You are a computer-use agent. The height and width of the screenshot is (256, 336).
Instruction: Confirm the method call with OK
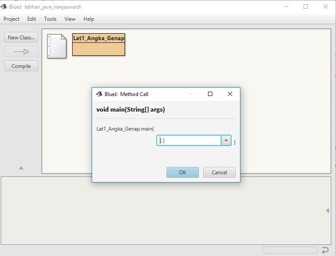[182, 173]
